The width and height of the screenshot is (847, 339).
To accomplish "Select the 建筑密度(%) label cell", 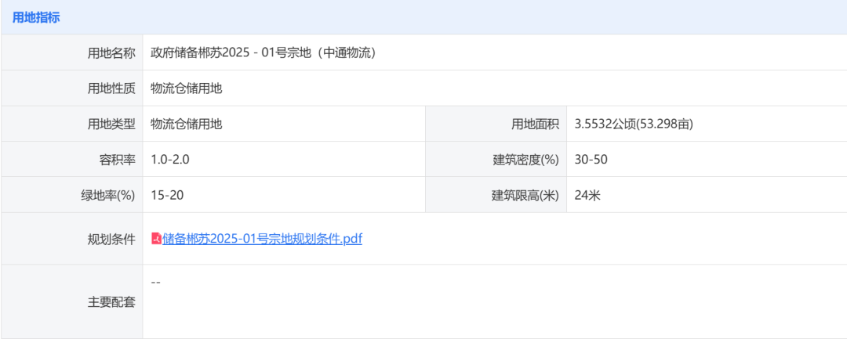I will 525,160.
